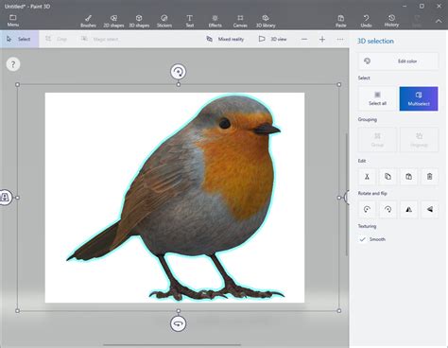Activate the Select tool
This screenshot has width=448, height=348.
pos(19,39)
